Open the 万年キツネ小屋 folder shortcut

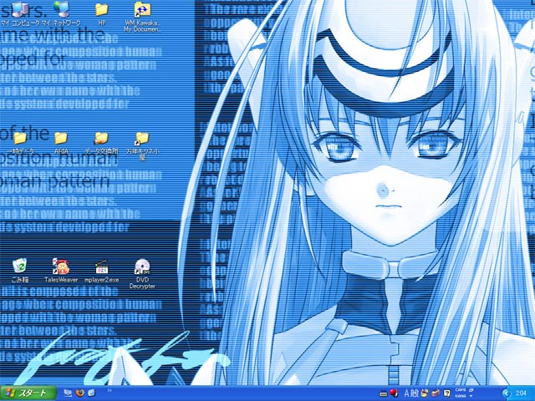pos(142,146)
